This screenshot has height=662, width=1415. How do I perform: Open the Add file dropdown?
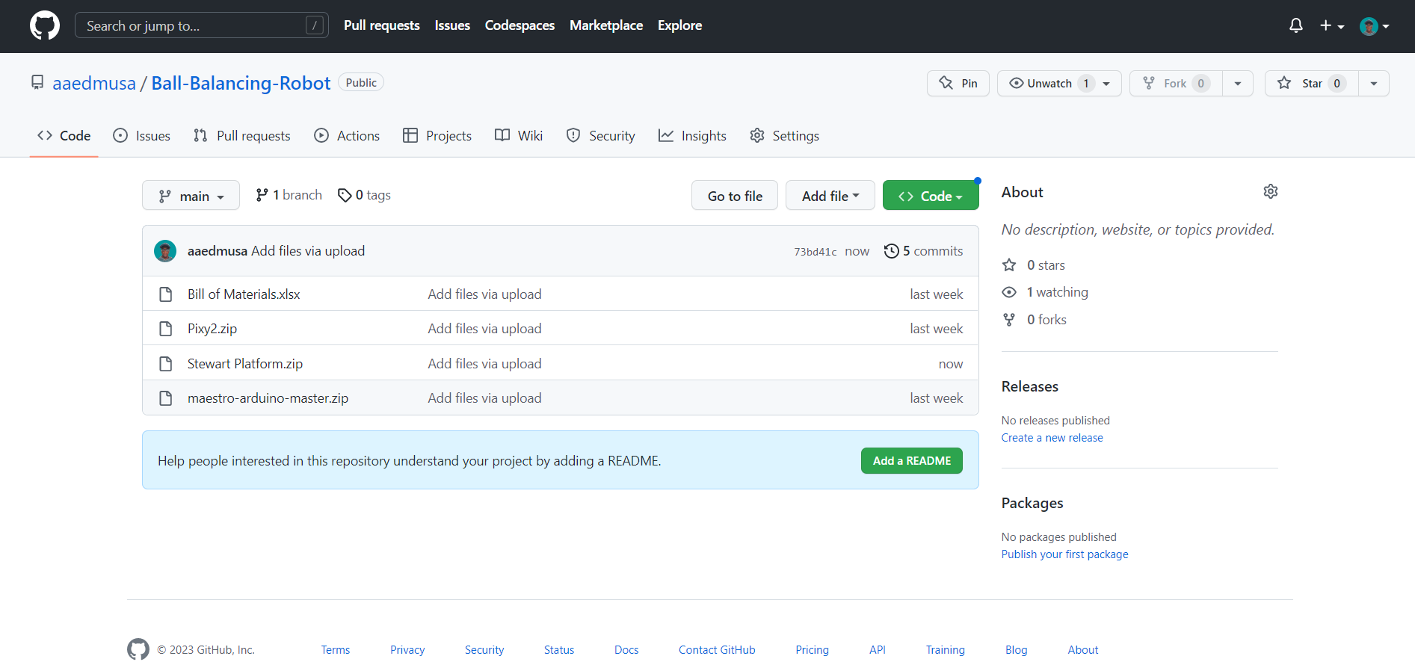pyautogui.click(x=830, y=196)
